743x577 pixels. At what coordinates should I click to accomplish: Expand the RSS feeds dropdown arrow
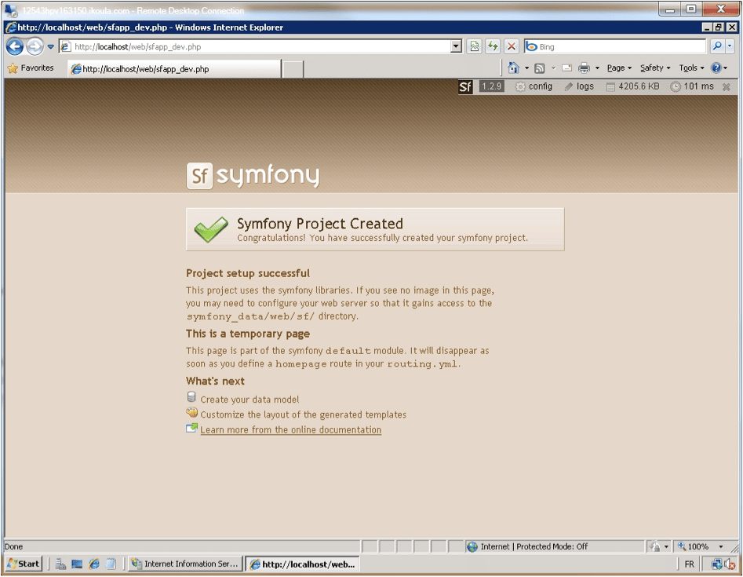pos(553,68)
